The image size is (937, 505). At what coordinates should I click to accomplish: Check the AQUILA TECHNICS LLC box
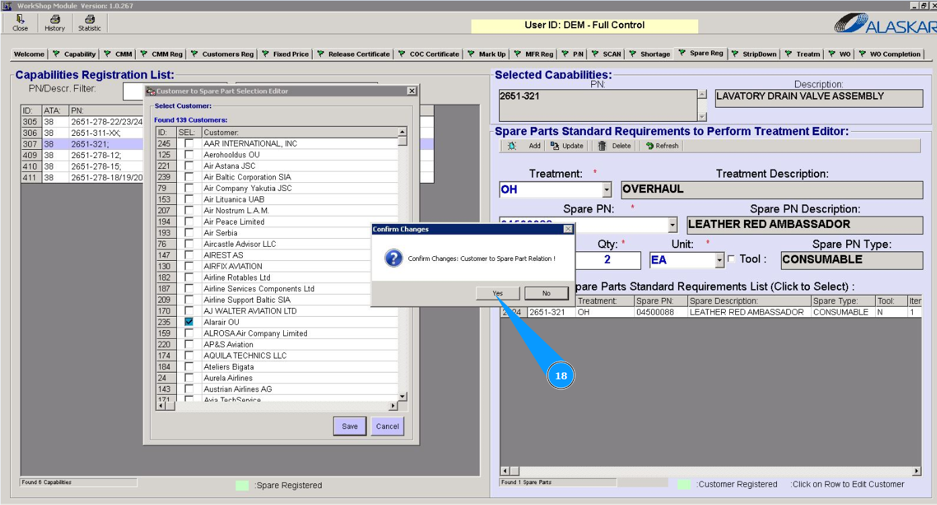tap(189, 356)
